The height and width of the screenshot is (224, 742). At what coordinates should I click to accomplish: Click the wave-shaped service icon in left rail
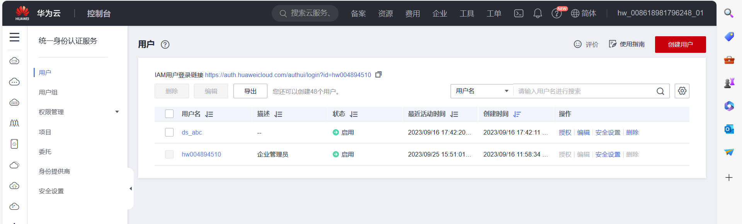click(14, 123)
